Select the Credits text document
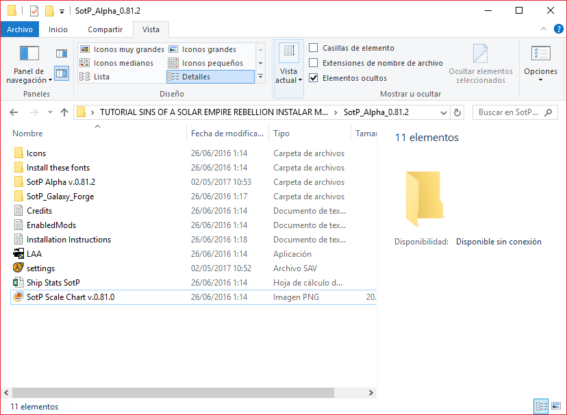The image size is (567, 415). point(194,211)
